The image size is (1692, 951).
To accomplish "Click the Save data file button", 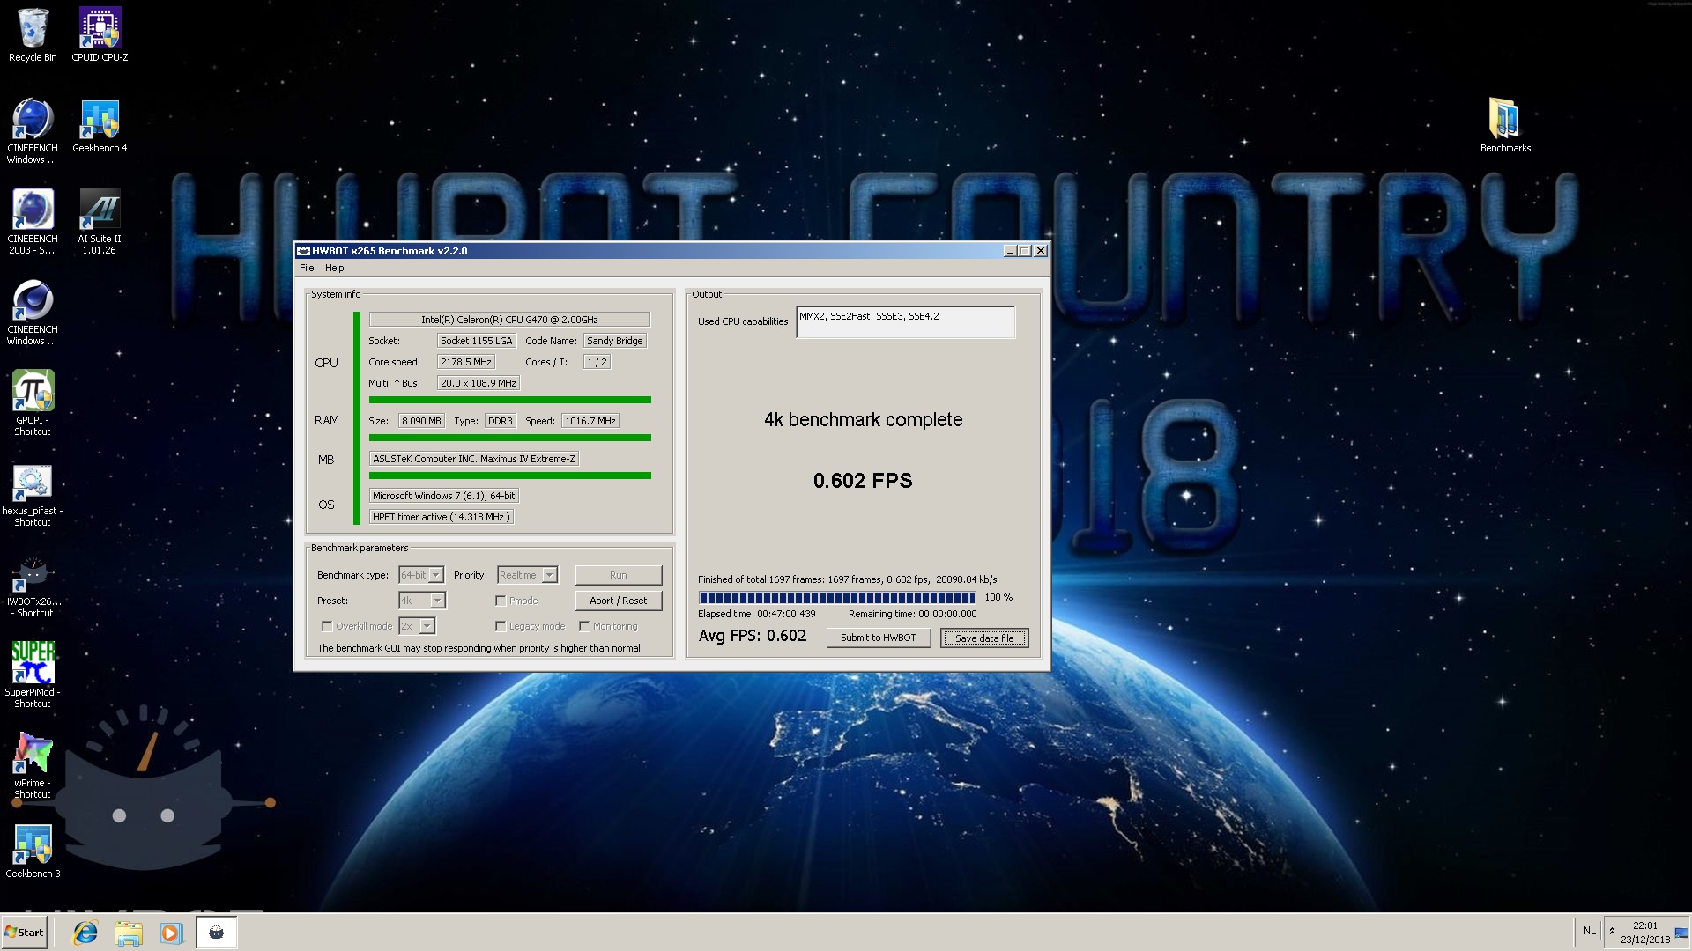I will 984,638.
